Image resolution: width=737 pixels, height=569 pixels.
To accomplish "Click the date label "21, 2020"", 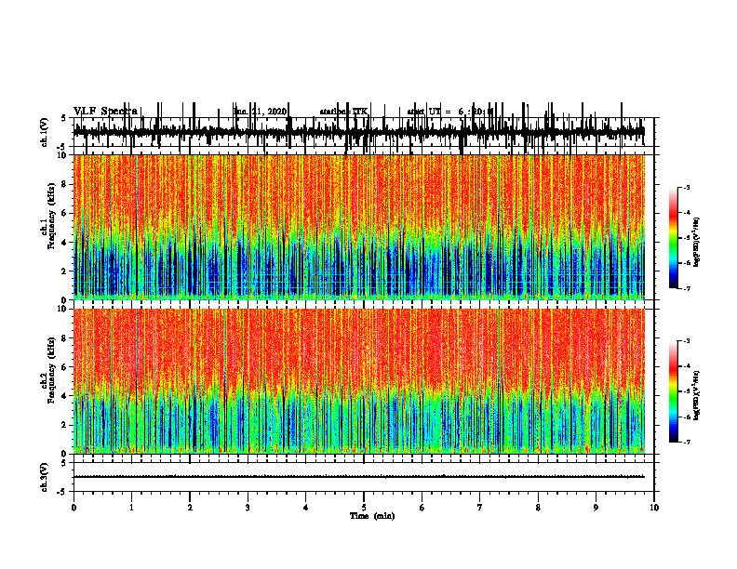I will point(269,112).
